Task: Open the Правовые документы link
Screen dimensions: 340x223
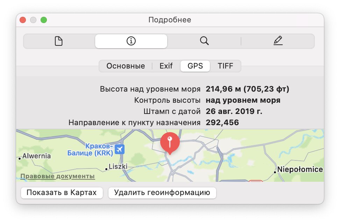Action: (57, 176)
